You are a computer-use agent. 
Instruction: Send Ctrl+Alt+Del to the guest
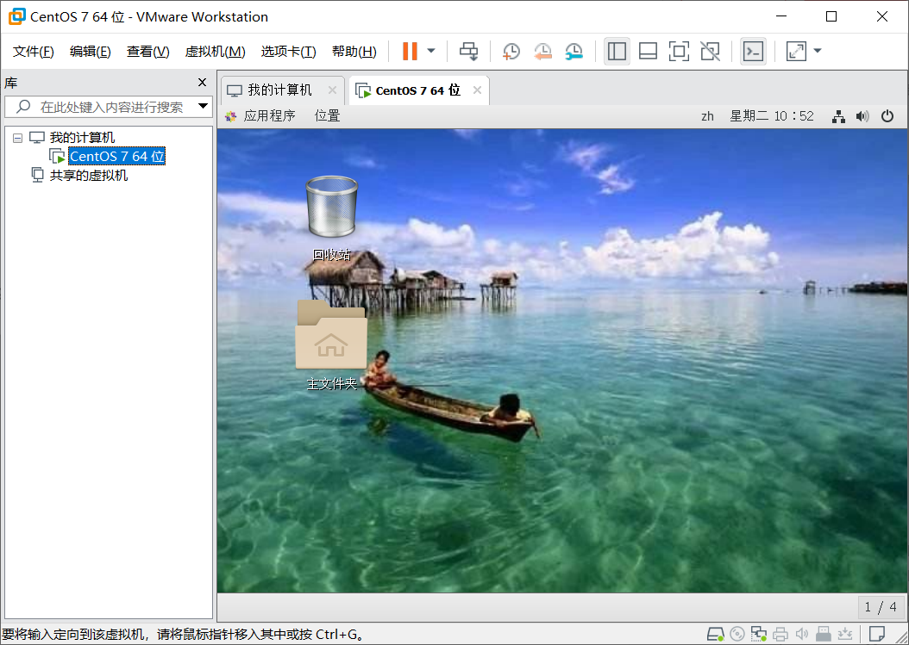tap(468, 51)
